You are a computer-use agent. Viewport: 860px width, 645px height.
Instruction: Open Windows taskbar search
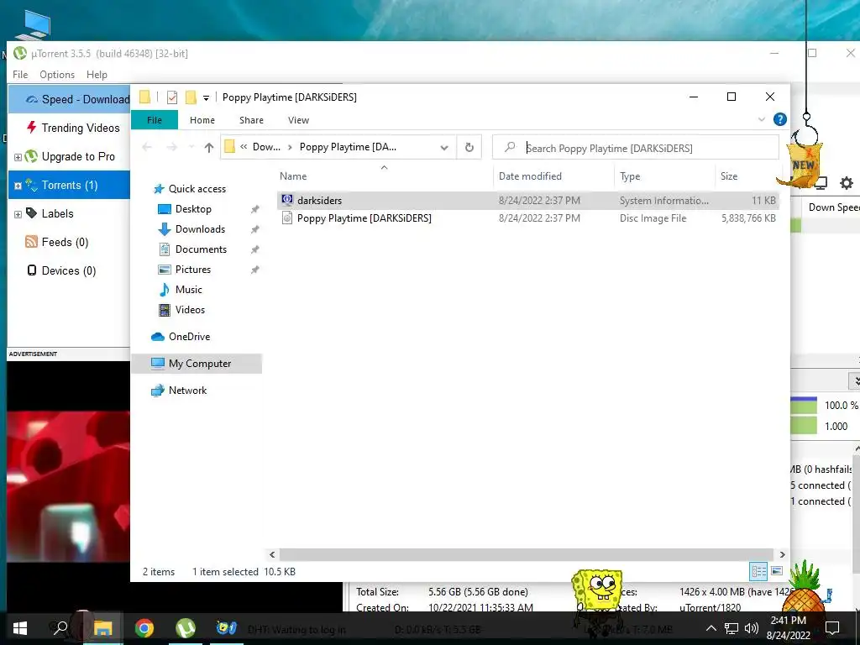coord(60,628)
